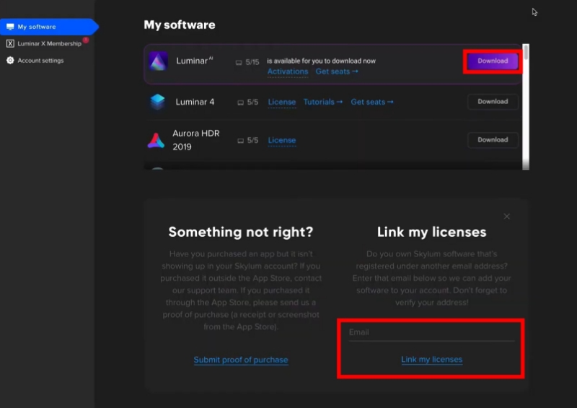Open the Luminar AI Activations link
Image resolution: width=577 pixels, height=408 pixels.
point(288,71)
